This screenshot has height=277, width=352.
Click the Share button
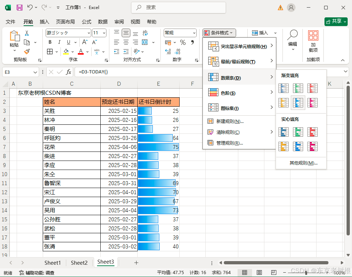click(336, 21)
